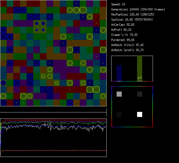Click the Generation frame counter text
Image resolution: width=179 pixels, height=163 pixels.
[138, 9]
